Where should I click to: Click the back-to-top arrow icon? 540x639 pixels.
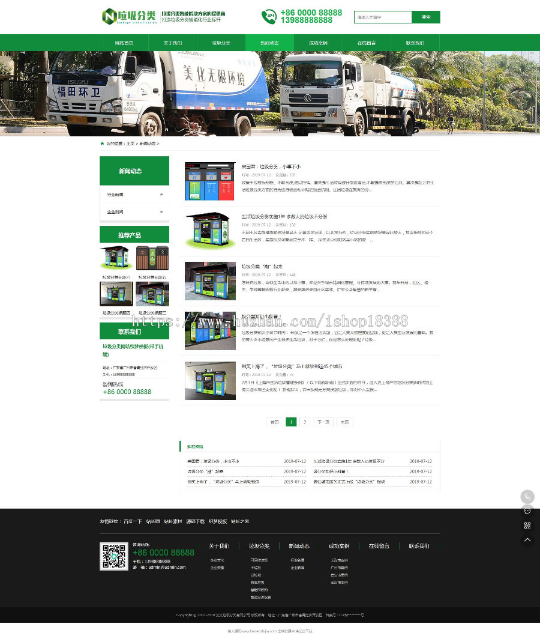[527, 540]
